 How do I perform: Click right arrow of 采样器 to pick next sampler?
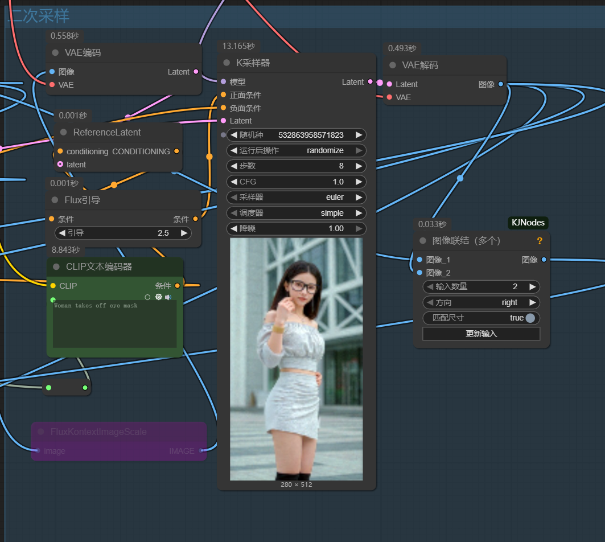coord(359,197)
